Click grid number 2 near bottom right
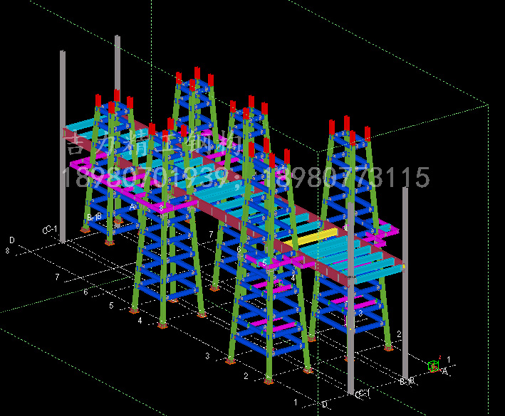 pos(399,334)
